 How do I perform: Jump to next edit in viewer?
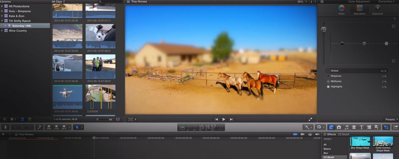231,119
